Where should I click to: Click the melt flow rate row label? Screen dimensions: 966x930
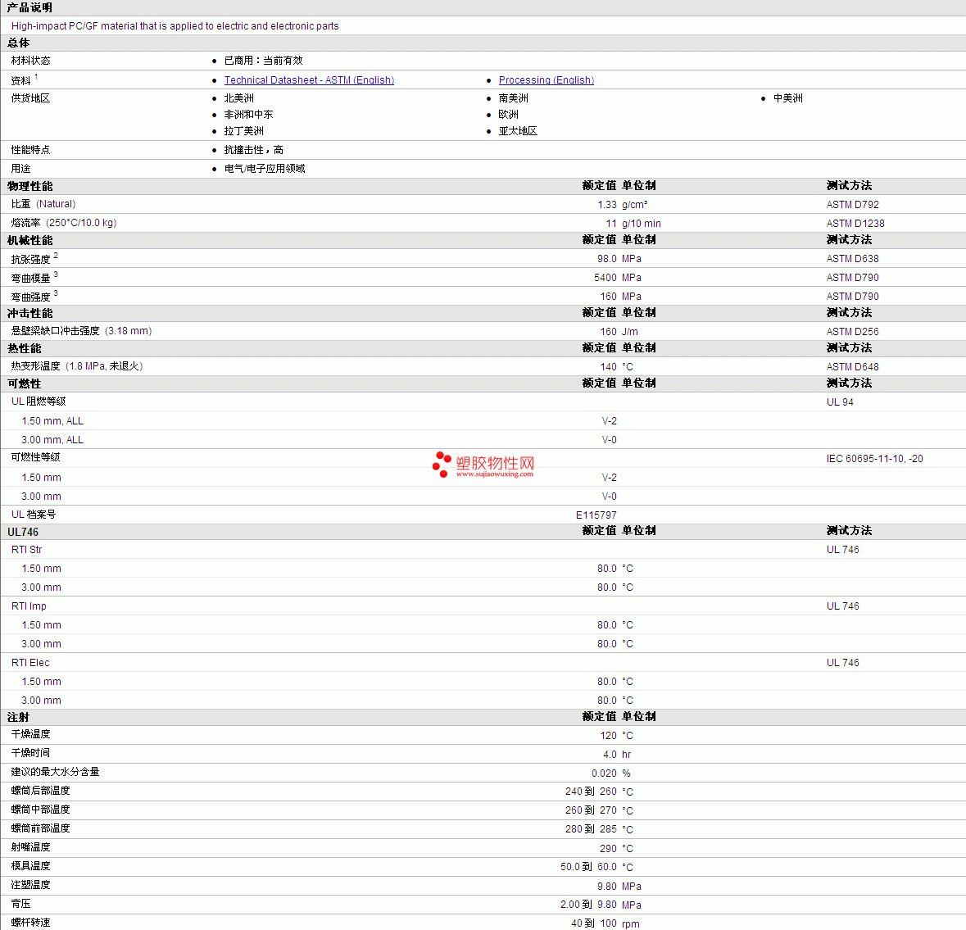[x=63, y=223]
